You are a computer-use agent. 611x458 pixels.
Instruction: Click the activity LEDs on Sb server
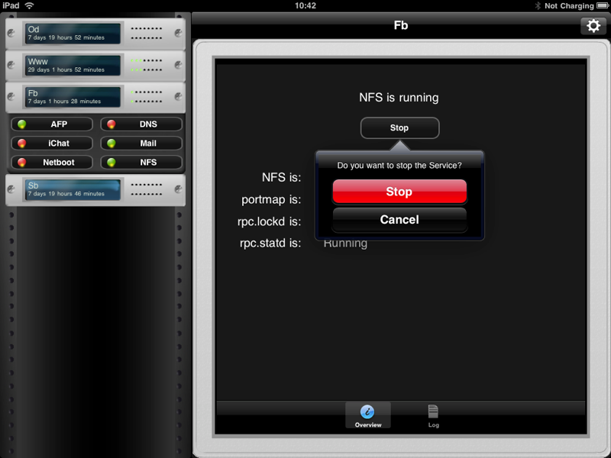click(x=146, y=189)
